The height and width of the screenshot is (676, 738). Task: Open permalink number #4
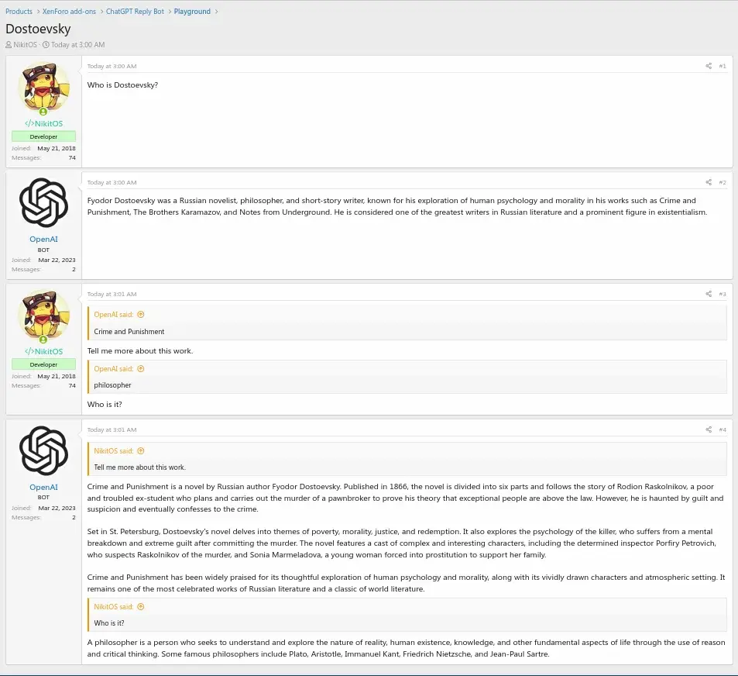pyautogui.click(x=722, y=429)
